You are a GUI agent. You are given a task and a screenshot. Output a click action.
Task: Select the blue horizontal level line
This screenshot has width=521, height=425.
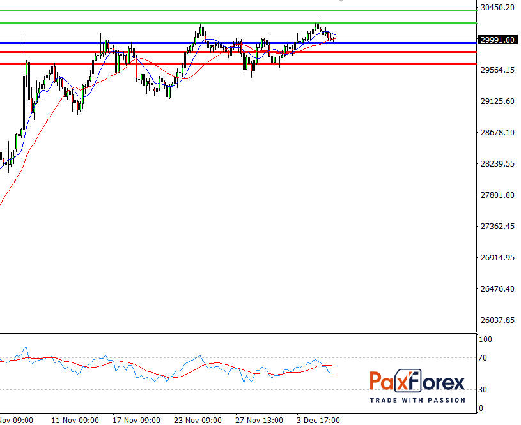[x=238, y=43]
